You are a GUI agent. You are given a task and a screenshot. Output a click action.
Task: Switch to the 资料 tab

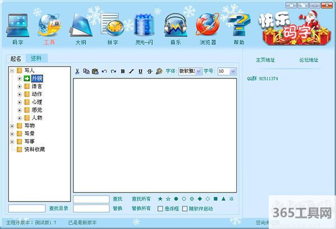(x=36, y=58)
